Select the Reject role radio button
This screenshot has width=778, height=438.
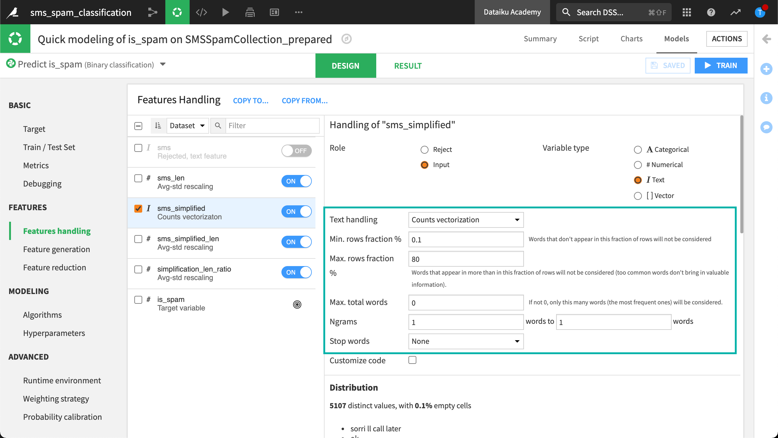pyautogui.click(x=425, y=149)
